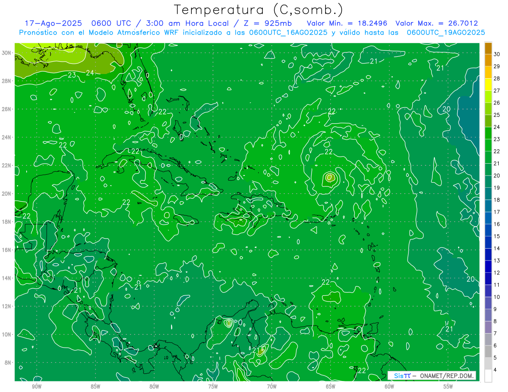Click the "75W" longitude axis label
Viewport: 508px width, 392px height.
213,387
